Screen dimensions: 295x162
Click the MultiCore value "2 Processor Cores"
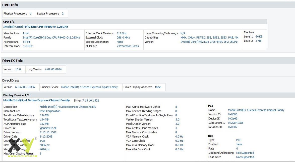(x=128, y=46)
